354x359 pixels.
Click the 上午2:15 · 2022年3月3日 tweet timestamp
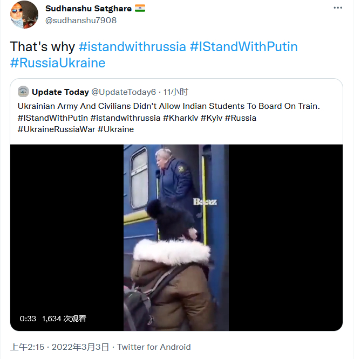click(x=59, y=347)
